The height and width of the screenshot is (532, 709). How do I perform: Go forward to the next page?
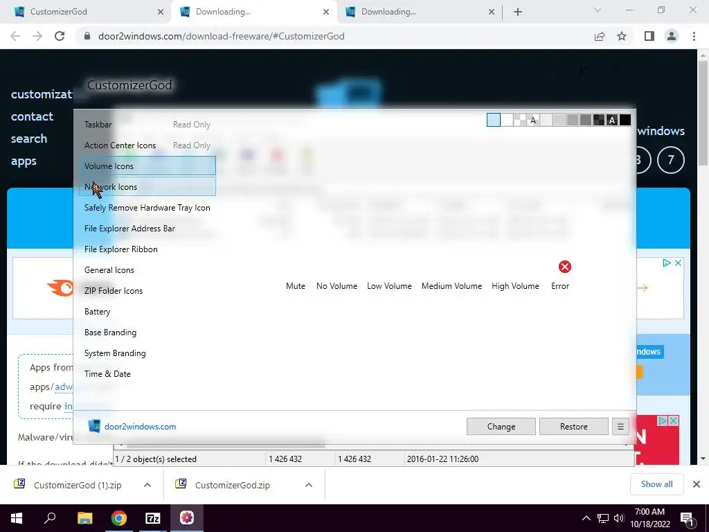(x=37, y=36)
